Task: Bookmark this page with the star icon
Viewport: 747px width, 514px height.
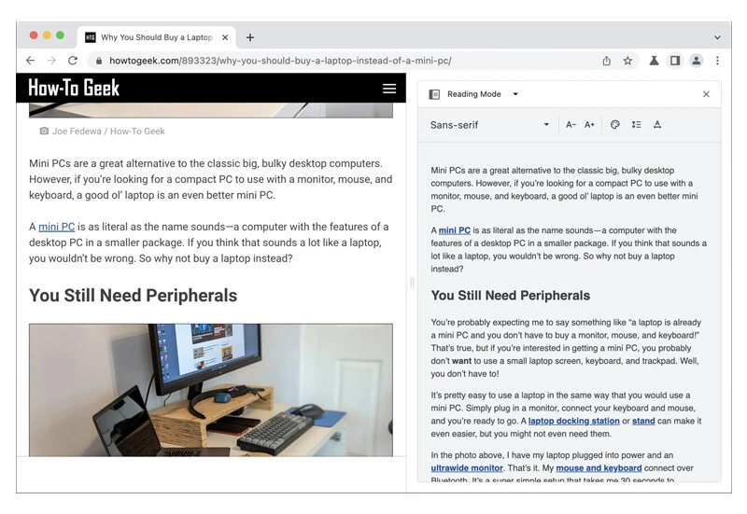Action: click(627, 61)
